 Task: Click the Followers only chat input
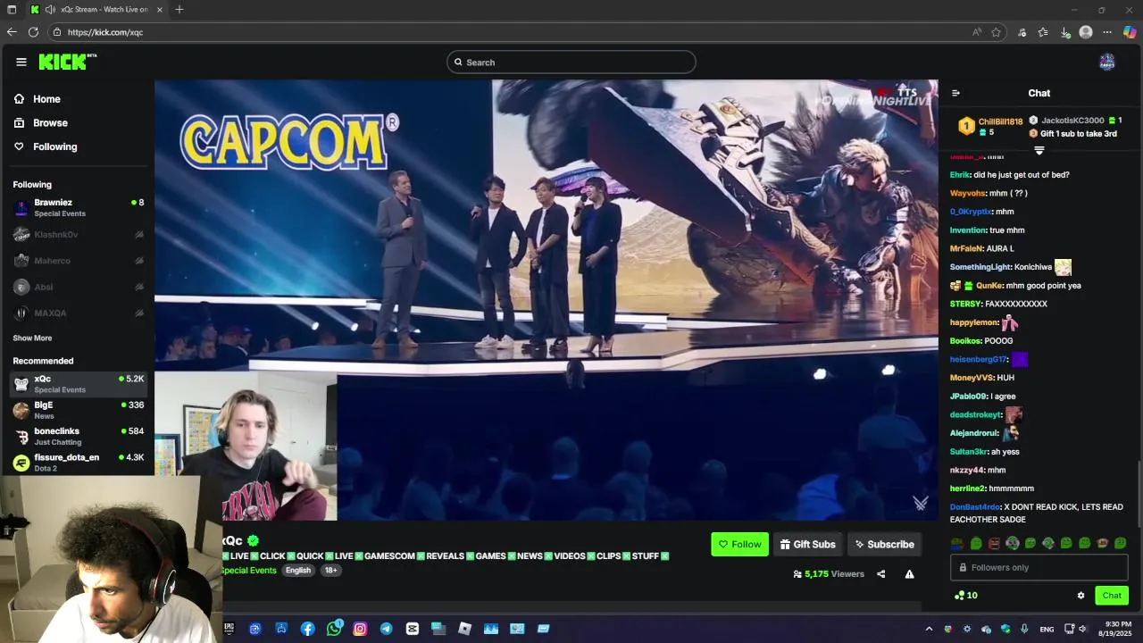(x=1039, y=567)
